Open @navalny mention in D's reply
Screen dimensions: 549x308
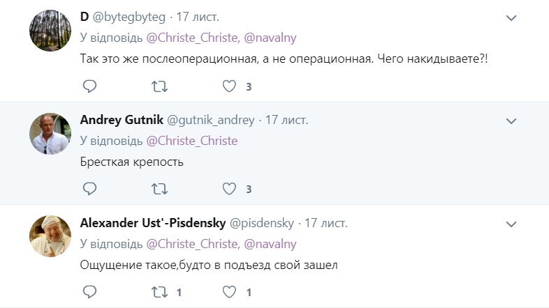tap(270, 38)
